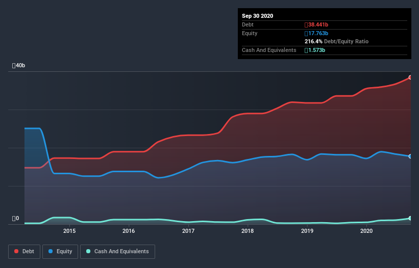Screen dimensions: 419x268
Task: Click the 1.573b cash value
Action: click(x=315, y=50)
